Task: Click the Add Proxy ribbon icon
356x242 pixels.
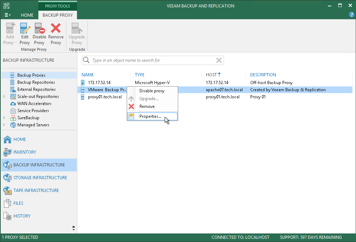Action: 10,28
